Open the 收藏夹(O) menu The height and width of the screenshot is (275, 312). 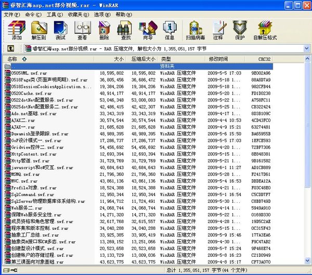click(x=79, y=15)
